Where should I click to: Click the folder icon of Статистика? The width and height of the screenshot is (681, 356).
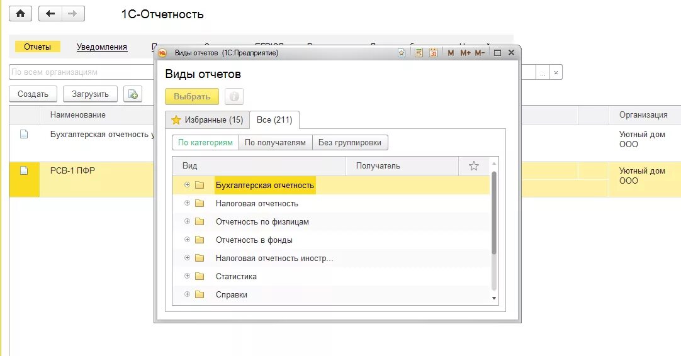click(200, 276)
